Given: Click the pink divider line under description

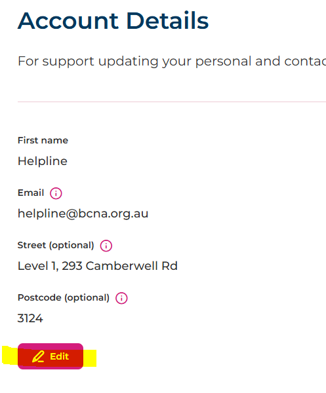Looking at the screenshot, I should (172, 102).
